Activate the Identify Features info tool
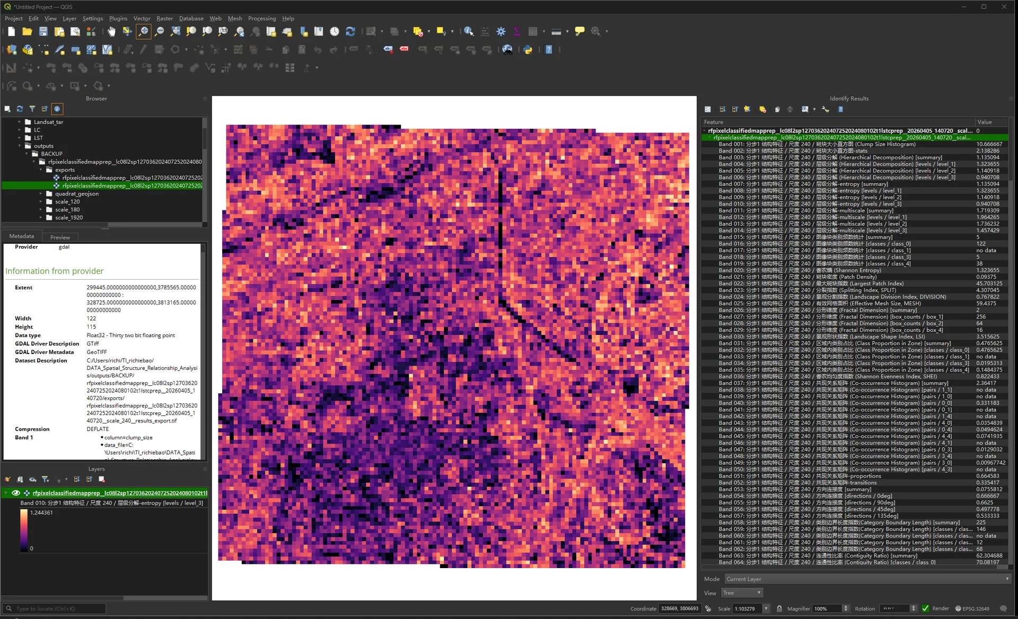Image resolution: width=1018 pixels, height=619 pixels. (x=469, y=32)
